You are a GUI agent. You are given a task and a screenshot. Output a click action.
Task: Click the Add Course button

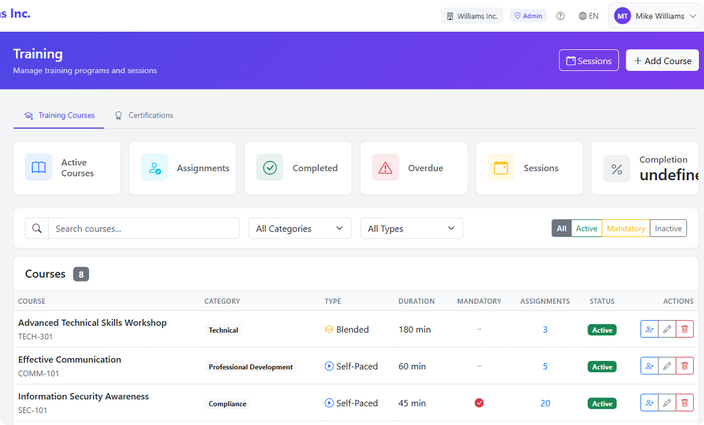click(662, 60)
